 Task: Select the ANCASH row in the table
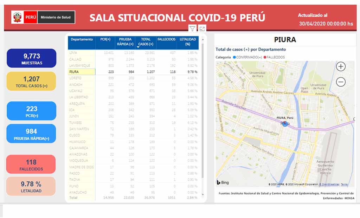coord(133,84)
